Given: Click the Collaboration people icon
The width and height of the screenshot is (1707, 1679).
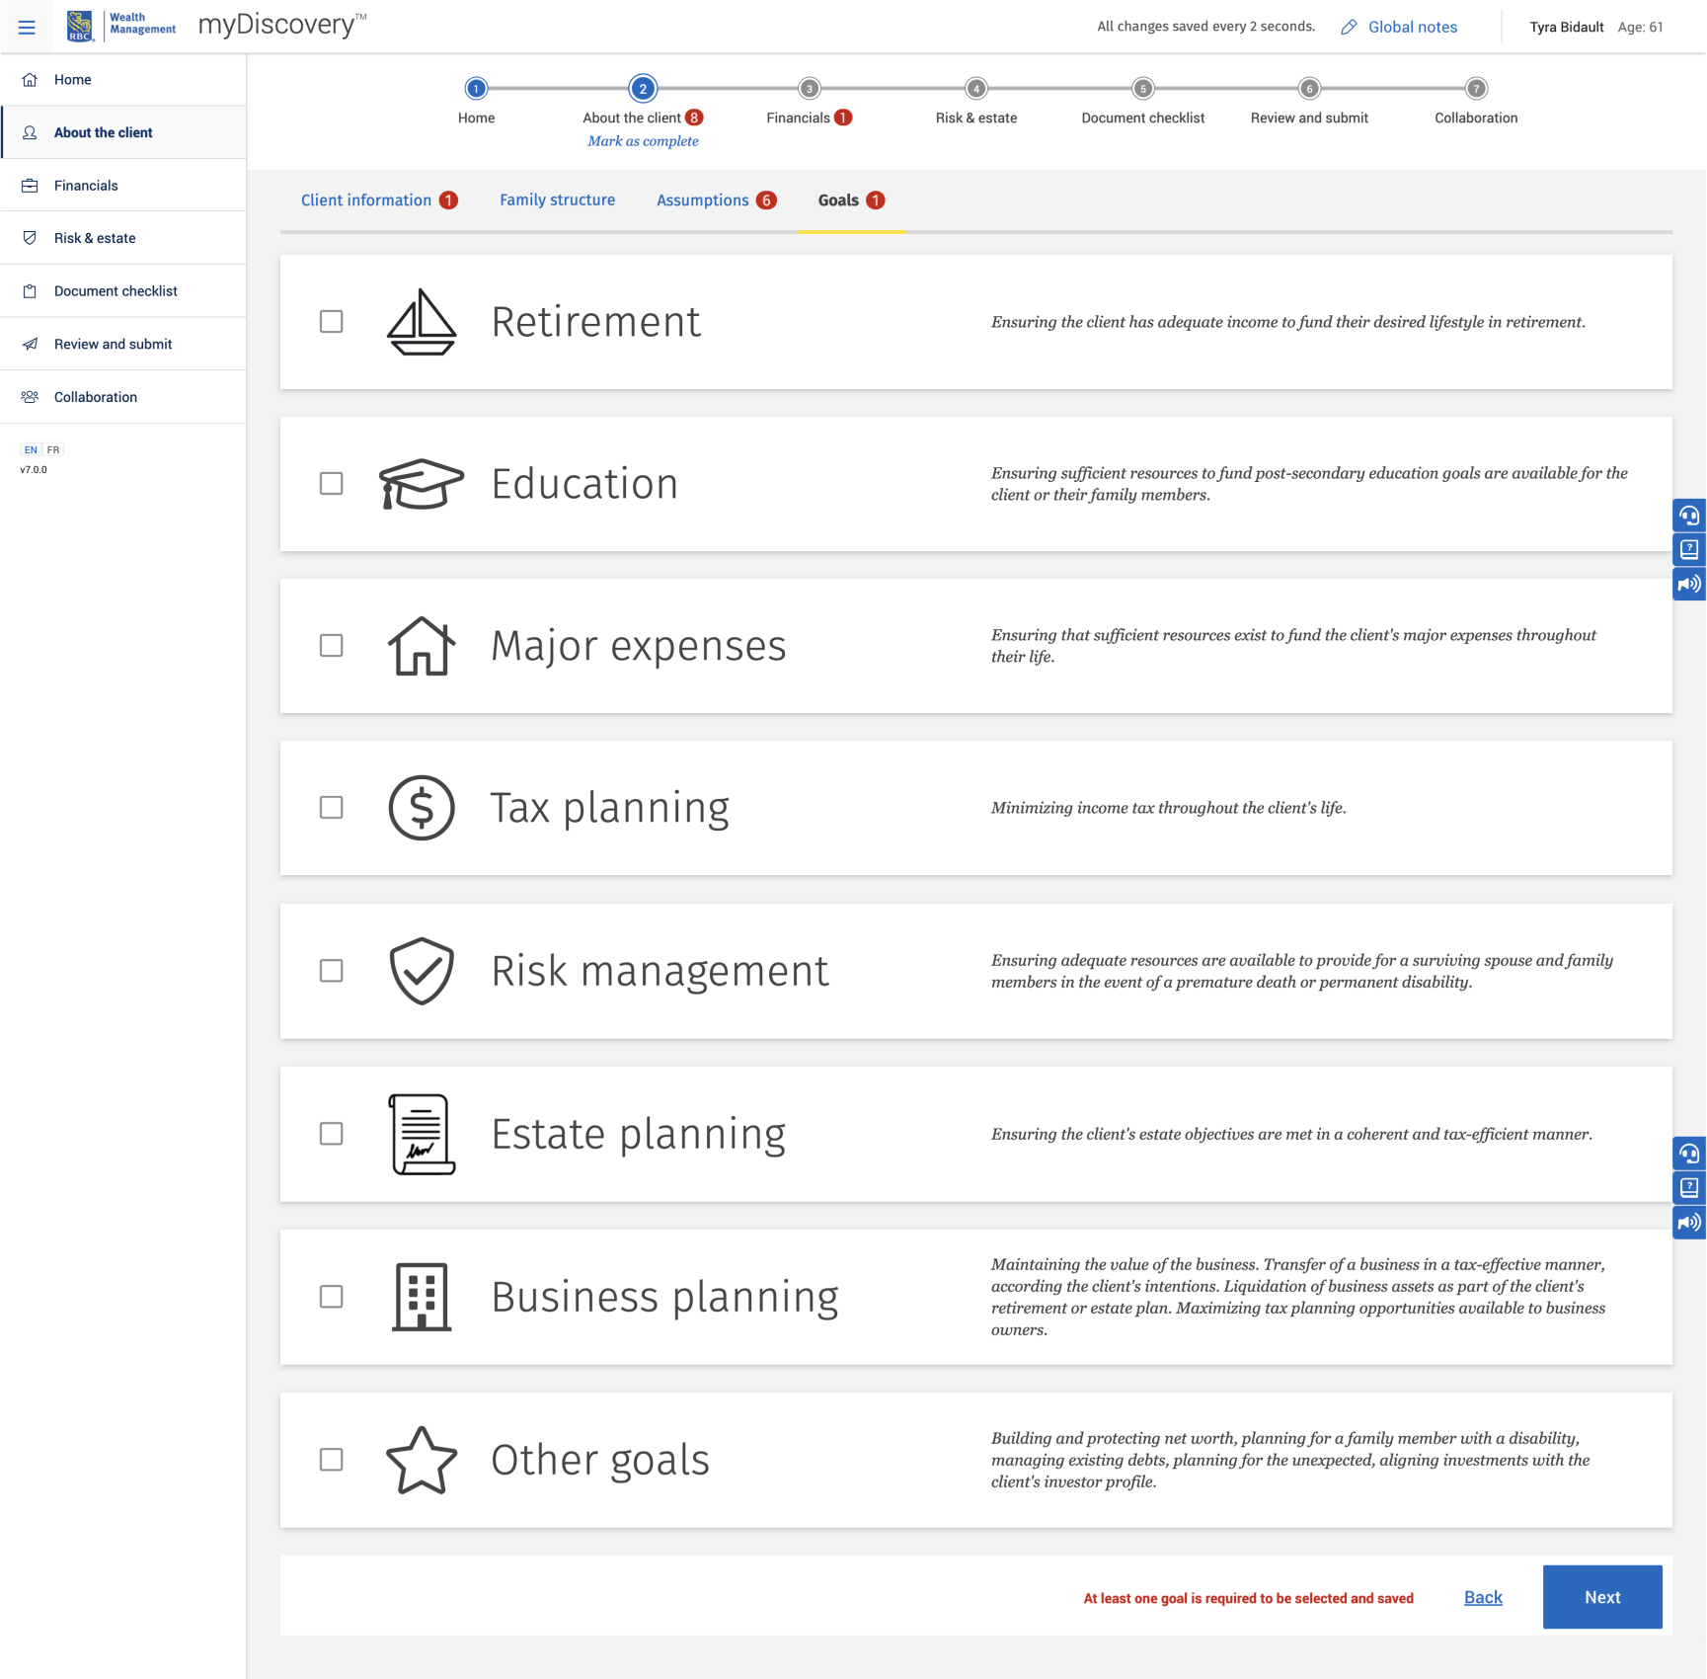Looking at the screenshot, I should pos(30,397).
